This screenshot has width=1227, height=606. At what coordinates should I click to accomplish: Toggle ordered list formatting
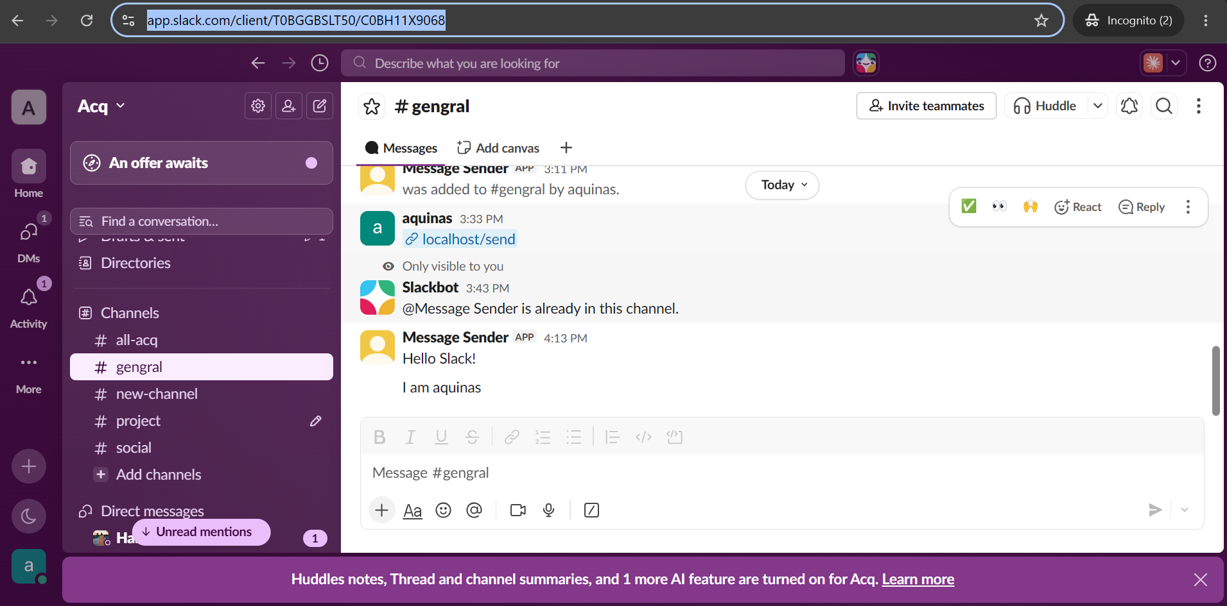(x=543, y=437)
